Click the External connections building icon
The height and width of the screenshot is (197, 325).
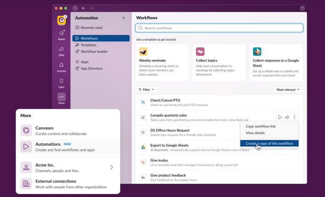(26, 184)
